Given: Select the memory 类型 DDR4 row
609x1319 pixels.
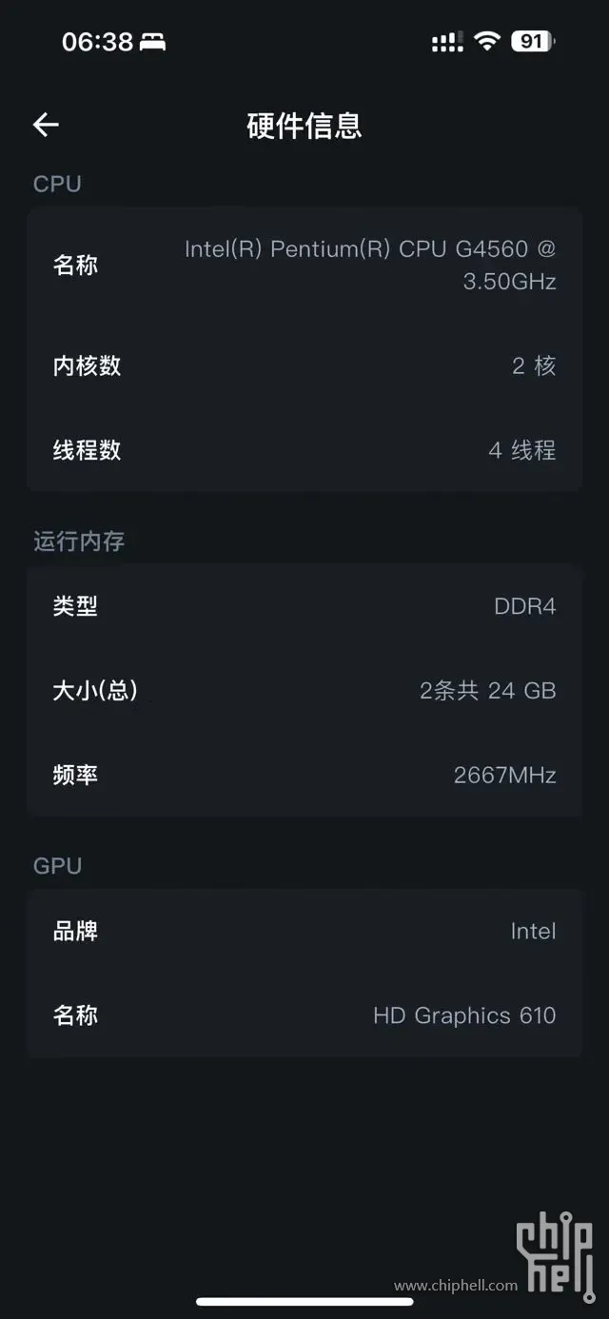Looking at the screenshot, I should [304, 606].
